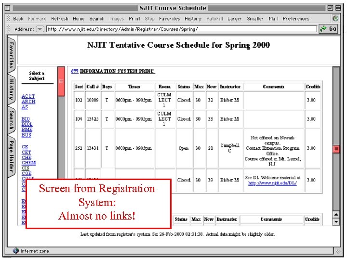Click the subject list red scrollbar thumb
347x260 pixels.
click(61, 81)
